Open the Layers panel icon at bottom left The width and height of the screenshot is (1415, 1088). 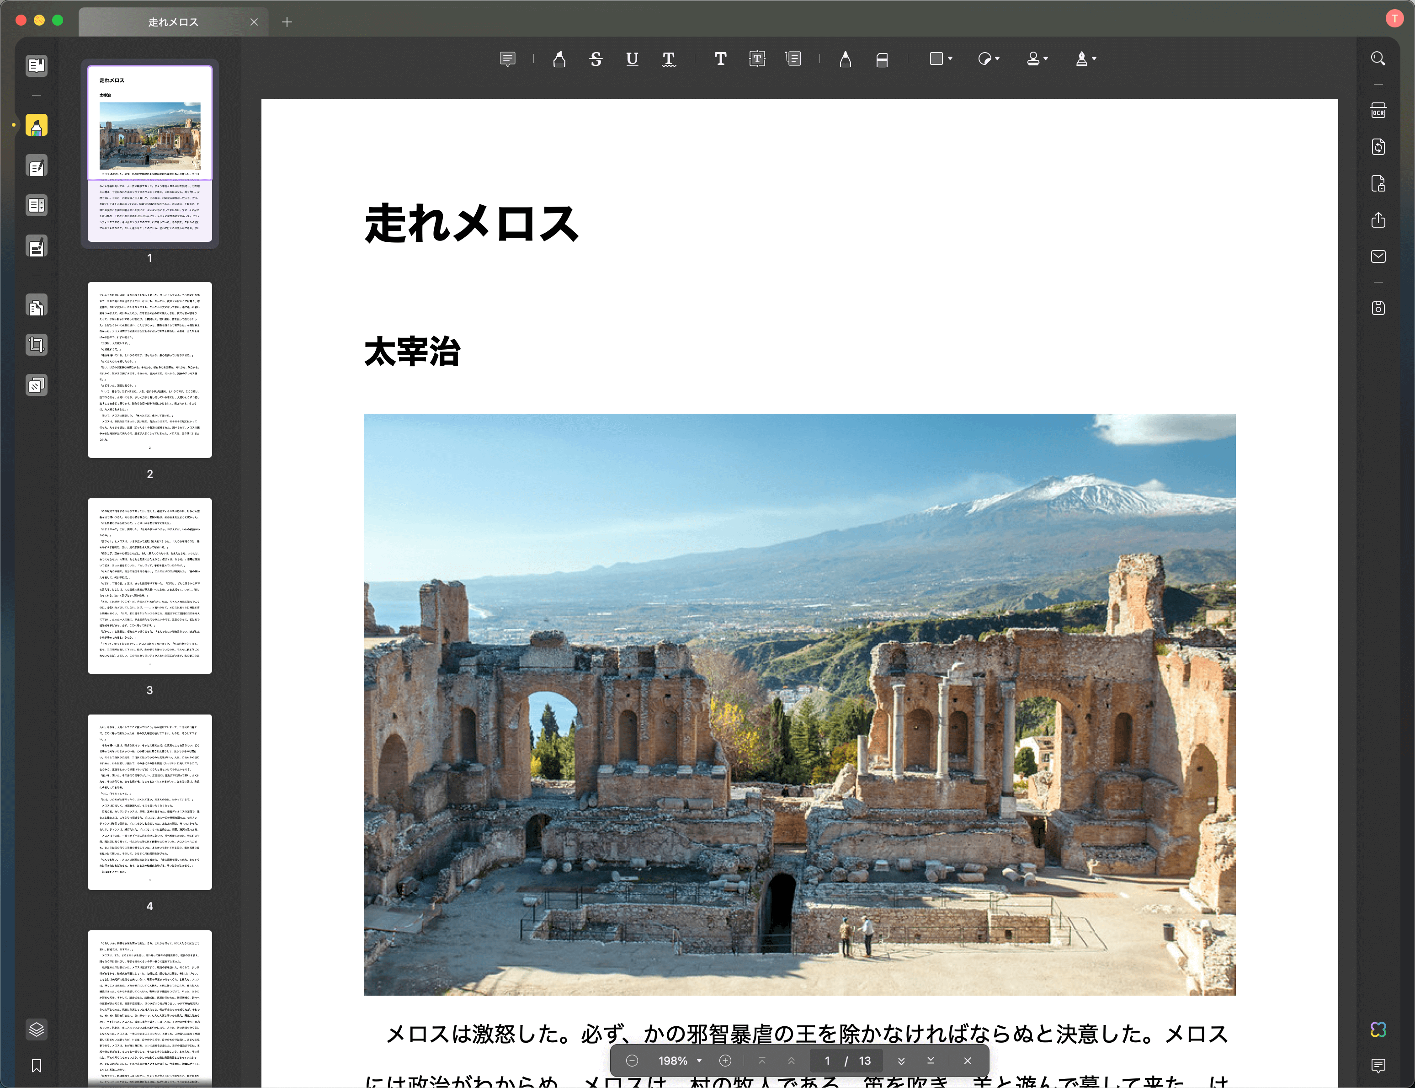pos(36,1029)
